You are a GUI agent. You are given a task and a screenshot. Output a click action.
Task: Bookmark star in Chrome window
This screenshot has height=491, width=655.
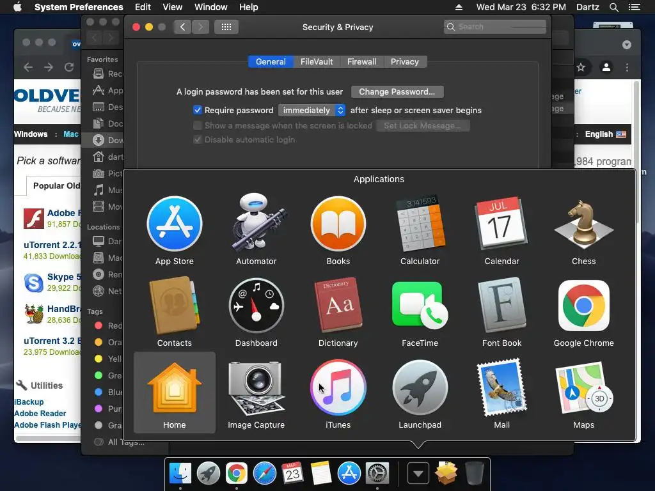pos(581,67)
